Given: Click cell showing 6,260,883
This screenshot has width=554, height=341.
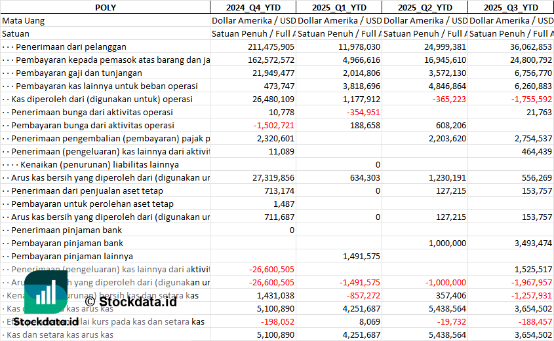Looking at the screenshot, I should [x=511, y=86].
